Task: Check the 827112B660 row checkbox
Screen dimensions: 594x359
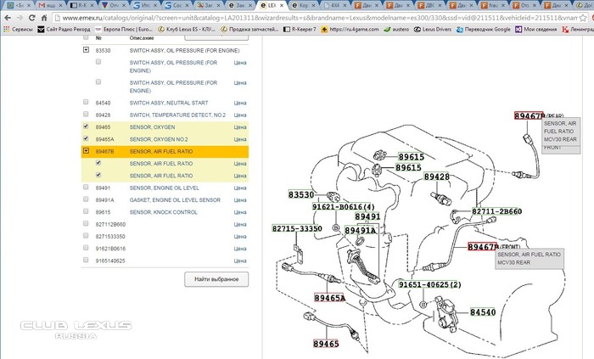Action: click(86, 223)
